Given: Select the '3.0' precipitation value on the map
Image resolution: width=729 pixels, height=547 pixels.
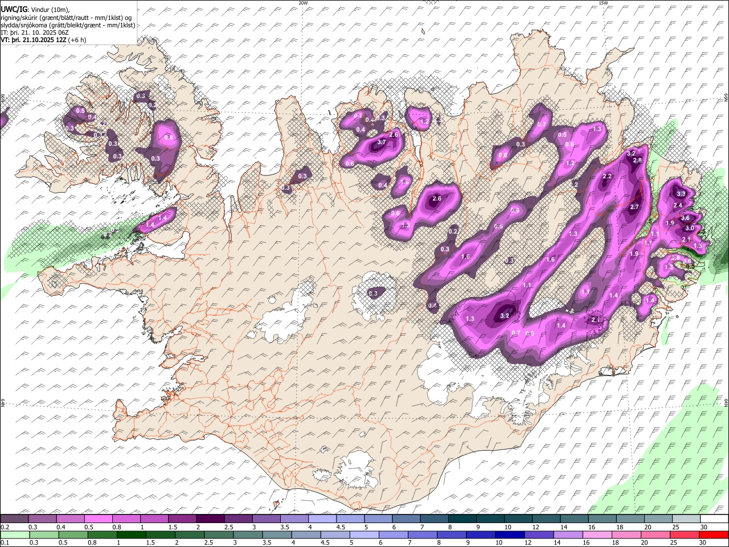Looking at the screenshot, I should [689, 228].
